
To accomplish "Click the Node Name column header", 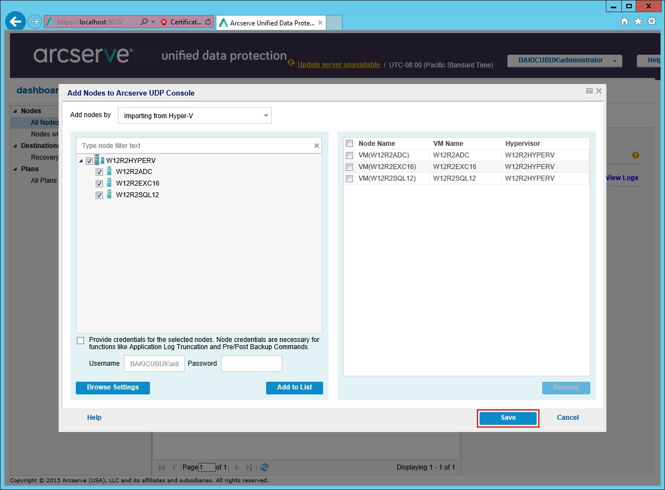I will pyautogui.click(x=377, y=144).
